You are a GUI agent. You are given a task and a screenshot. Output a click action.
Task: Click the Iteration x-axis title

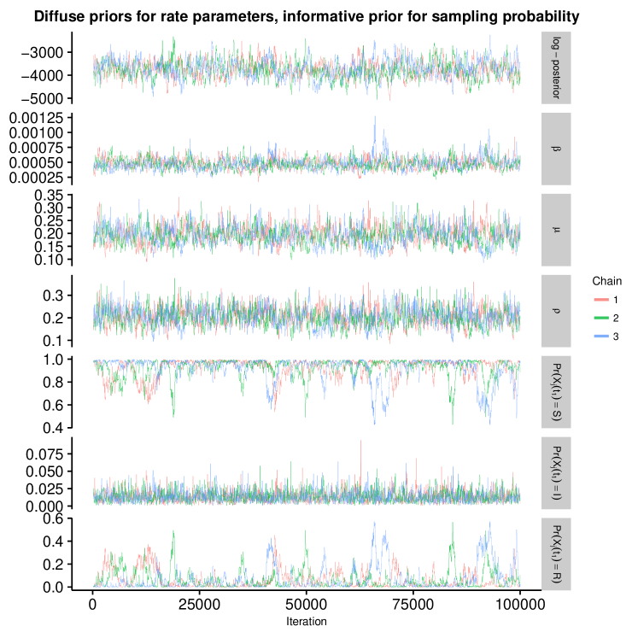pyautogui.click(x=307, y=621)
